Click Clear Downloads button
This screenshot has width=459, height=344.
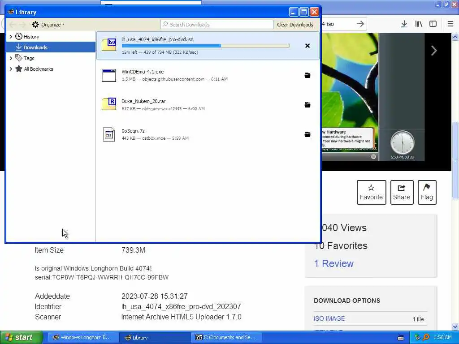click(295, 25)
